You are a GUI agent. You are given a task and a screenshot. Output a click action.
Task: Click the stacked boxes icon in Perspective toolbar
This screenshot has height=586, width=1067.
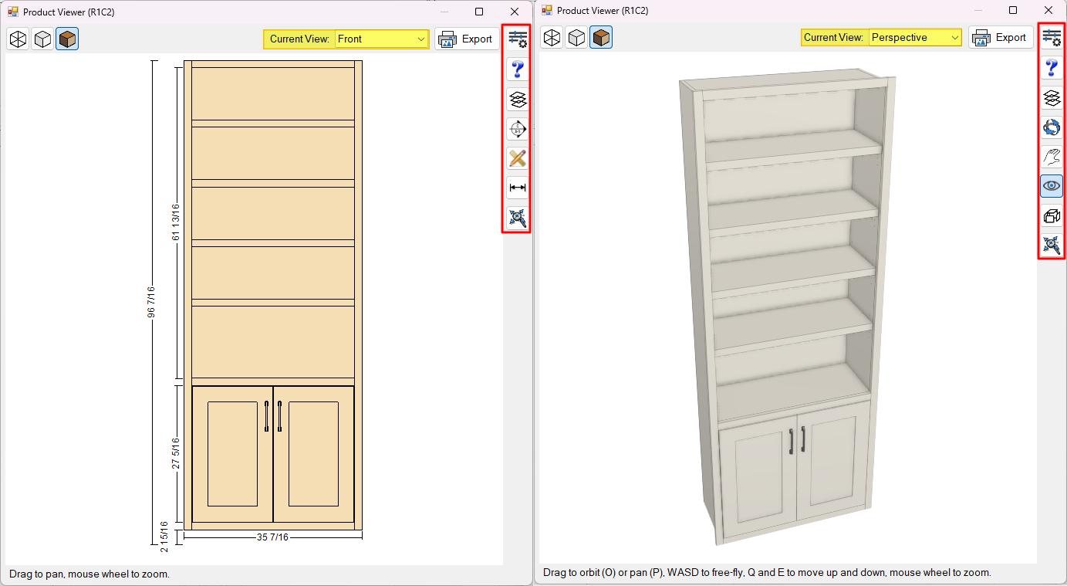[1051, 216]
